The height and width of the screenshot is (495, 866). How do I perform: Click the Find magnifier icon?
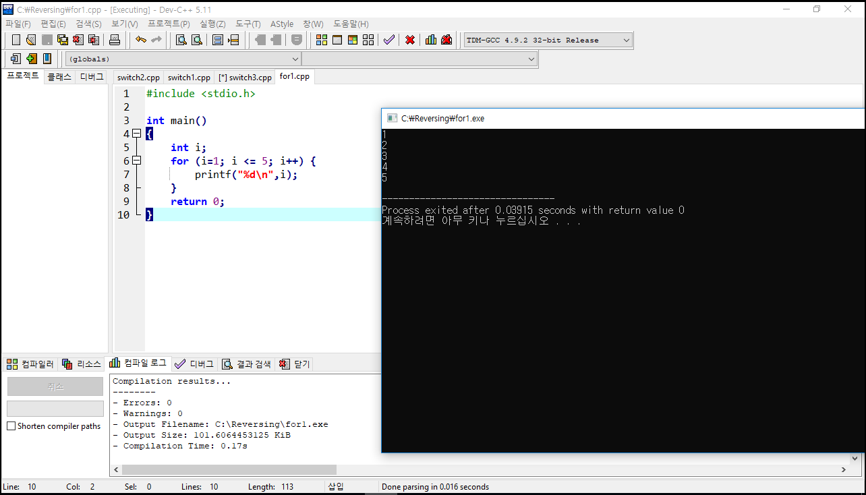click(x=181, y=40)
